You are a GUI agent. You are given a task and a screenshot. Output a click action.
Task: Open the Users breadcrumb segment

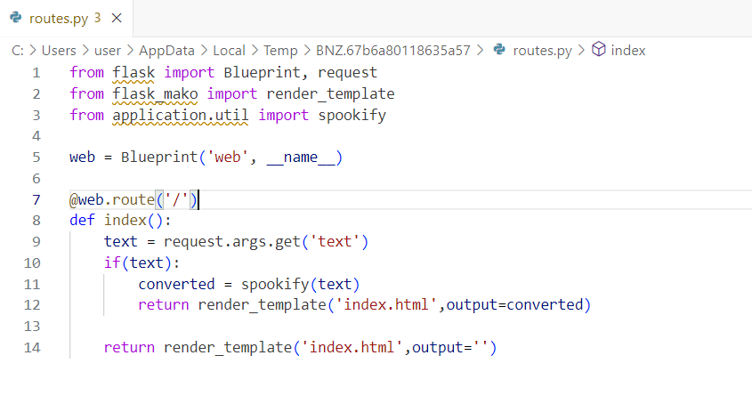pyautogui.click(x=59, y=51)
